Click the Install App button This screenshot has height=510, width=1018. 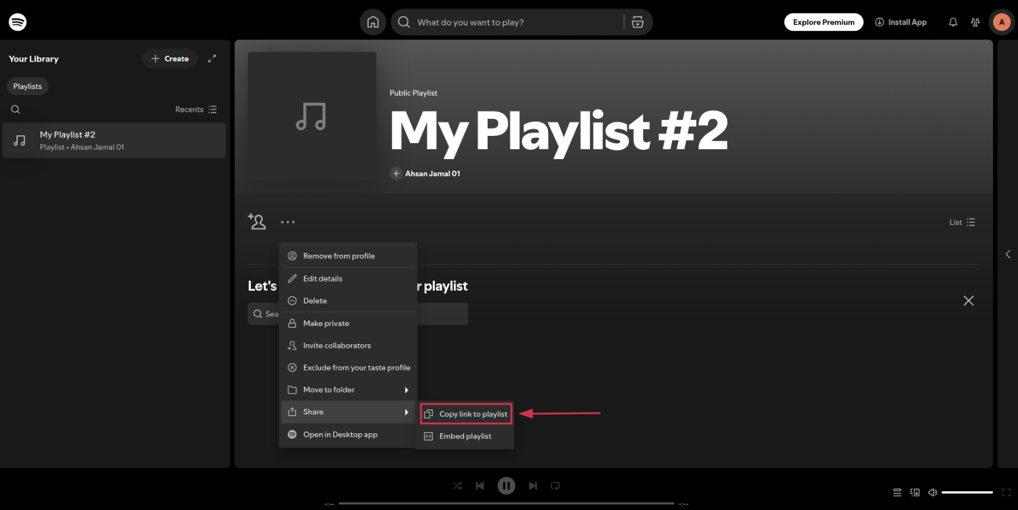click(901, 22)
